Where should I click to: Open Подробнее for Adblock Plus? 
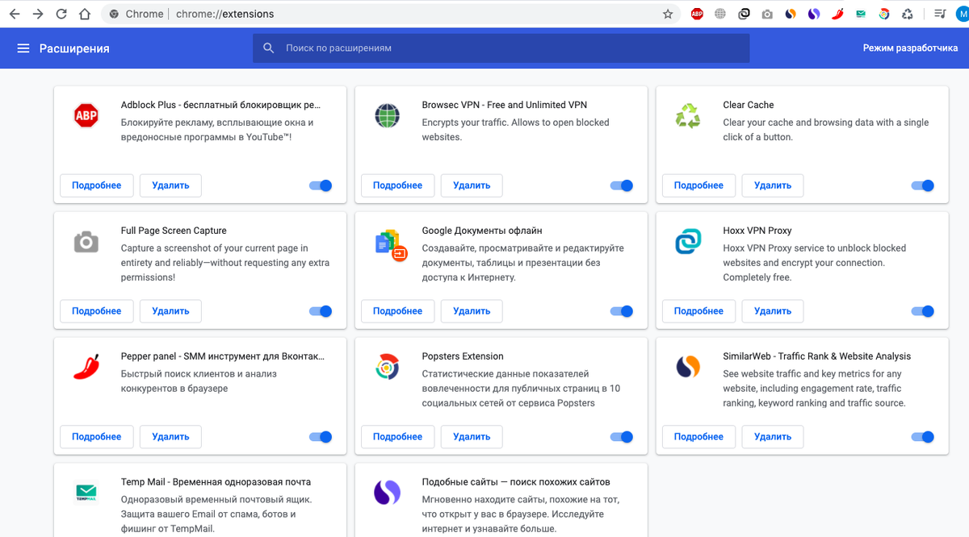(97, 185)
